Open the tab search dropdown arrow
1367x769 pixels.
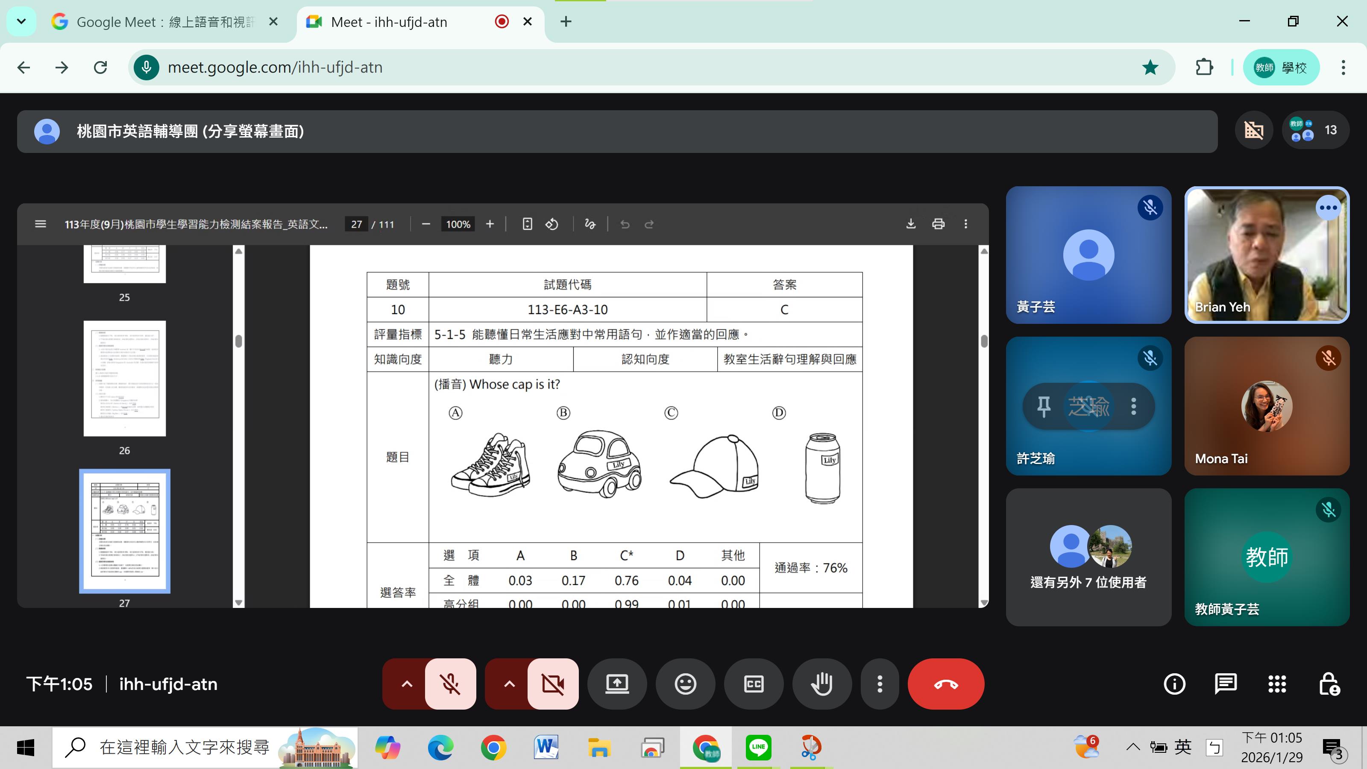tap(21, 22)
